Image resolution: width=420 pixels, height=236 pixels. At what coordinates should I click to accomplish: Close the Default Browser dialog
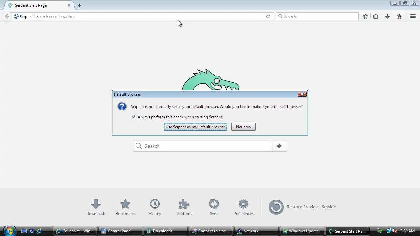point(302,94)
